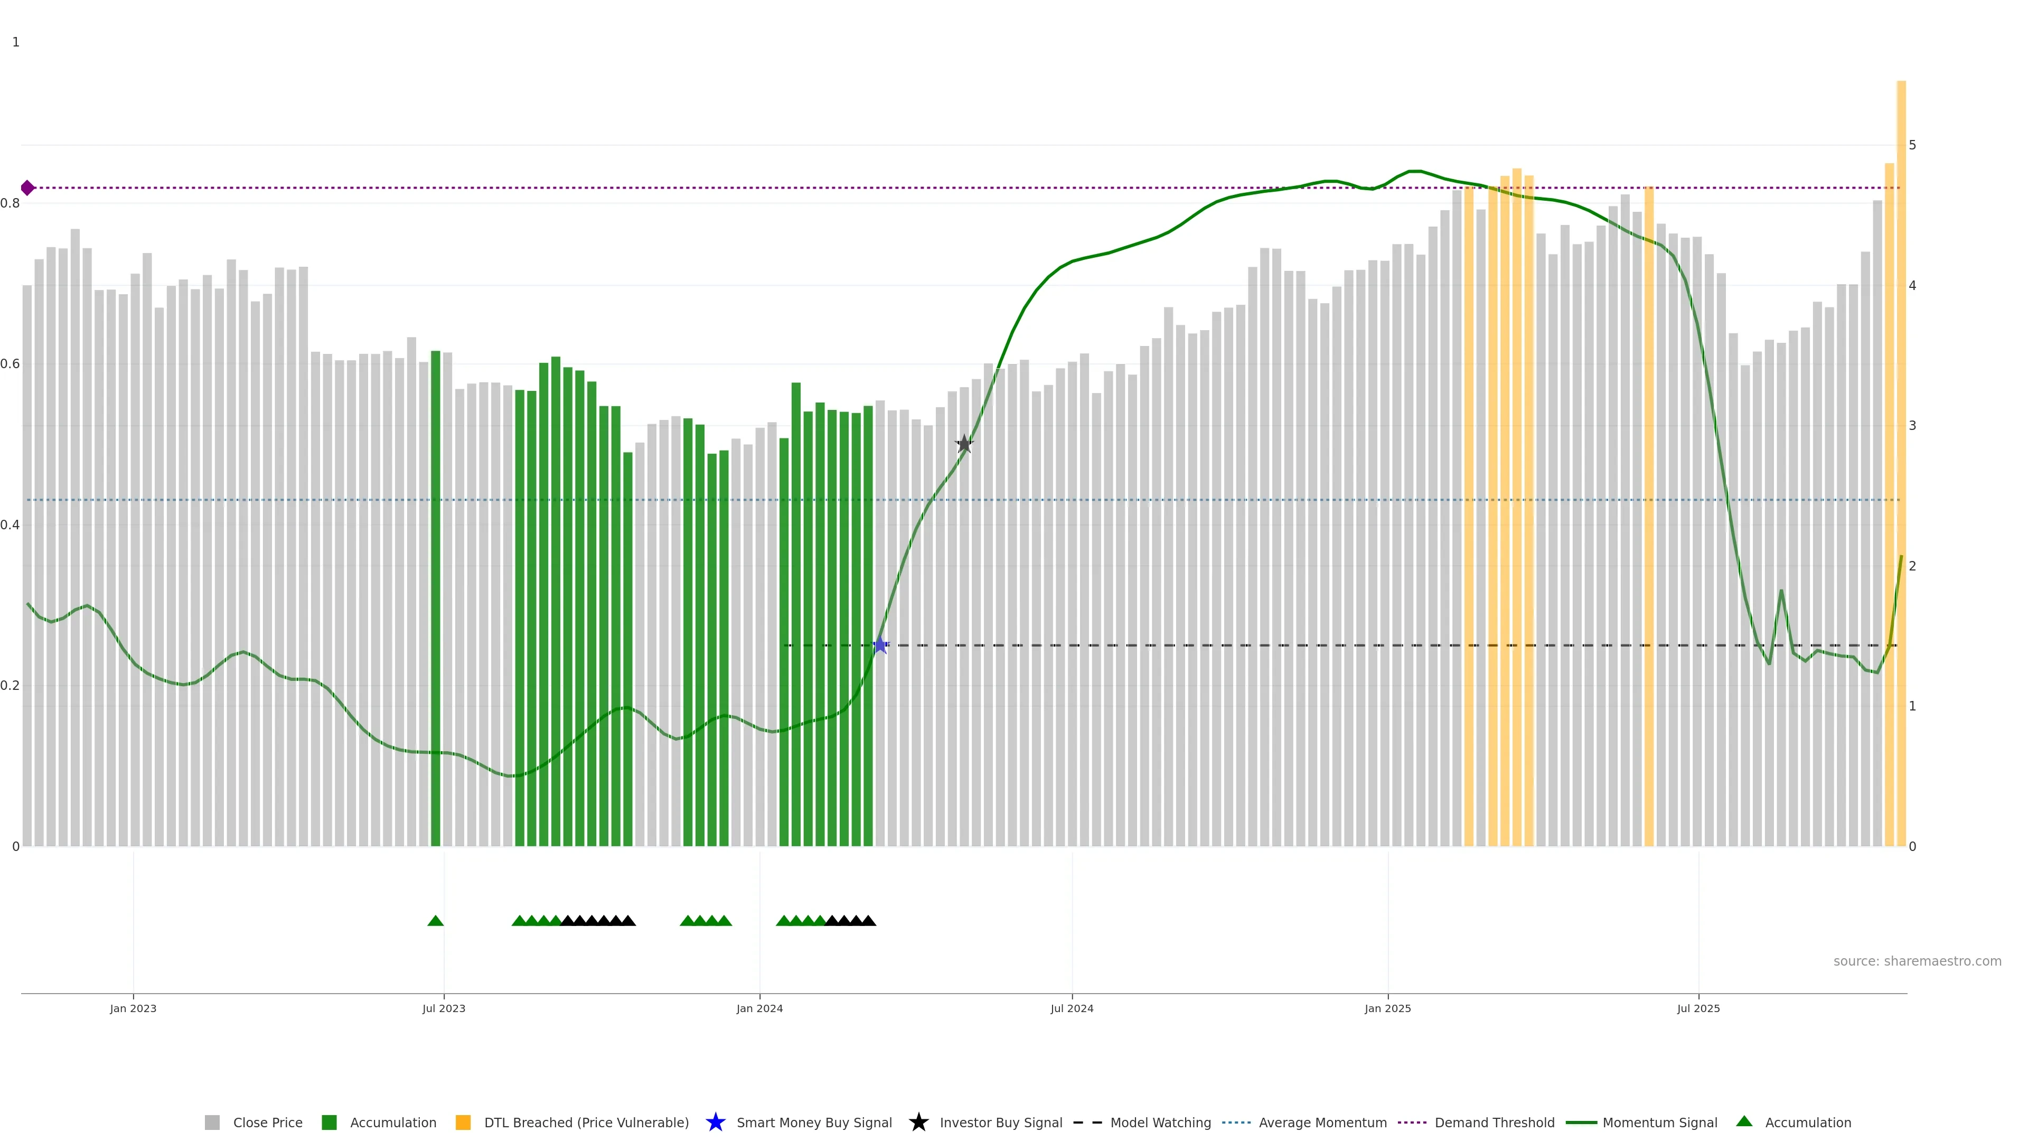The height and width of the screenshot is (1141, 2028).
Task: Click the blue Smart Money Buy Signal star on chart
Action: (x=880, y=646)
